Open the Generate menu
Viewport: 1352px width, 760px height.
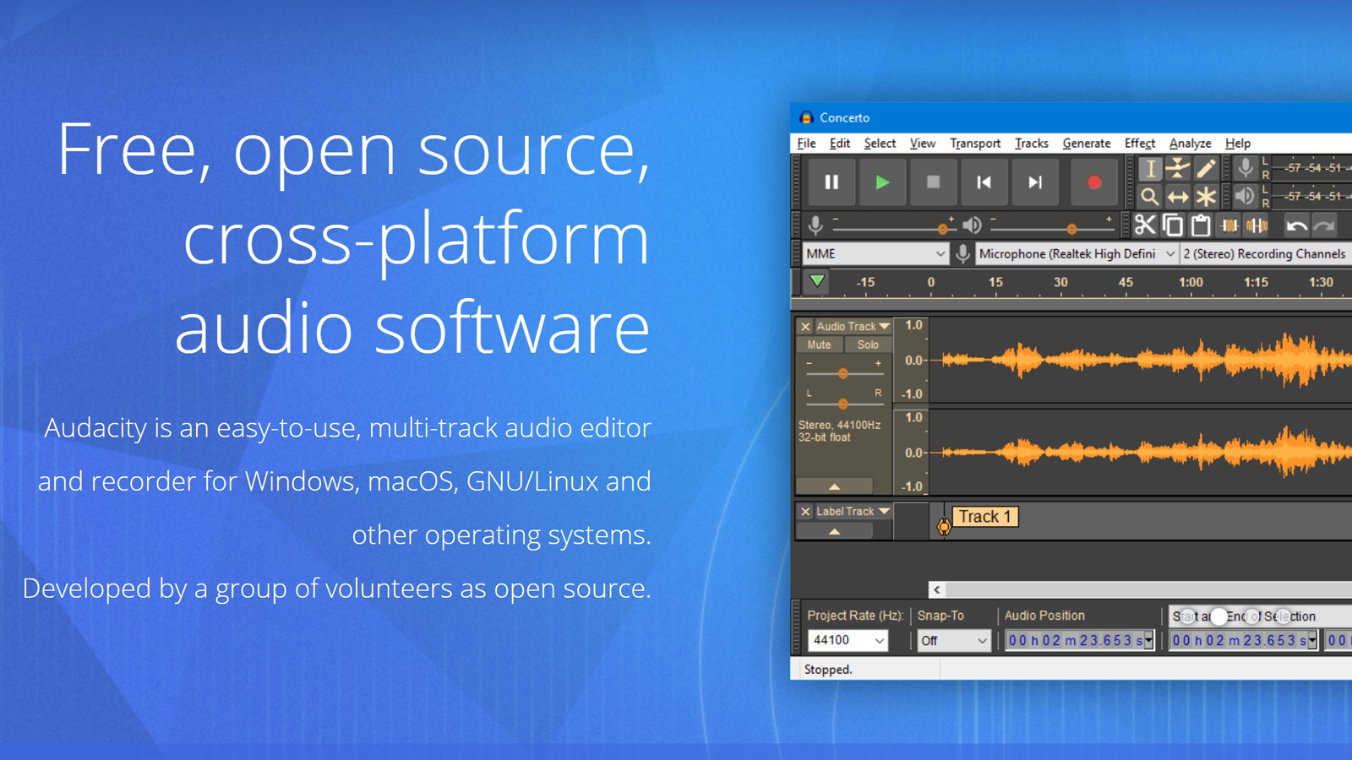tap(1086, 144)
